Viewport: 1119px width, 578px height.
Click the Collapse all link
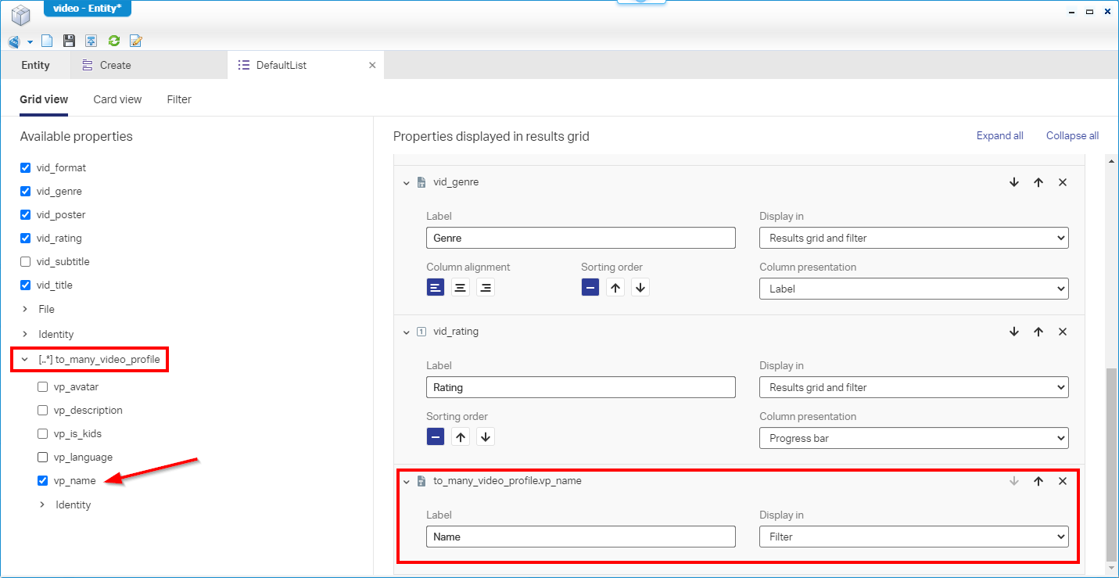pyautogui.click(x=1072, y=135)
